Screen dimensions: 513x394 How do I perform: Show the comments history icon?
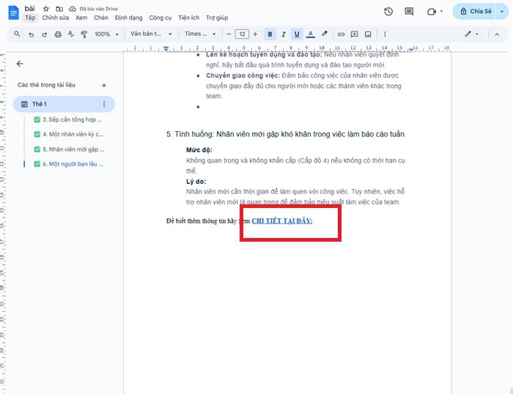(409, 12)
